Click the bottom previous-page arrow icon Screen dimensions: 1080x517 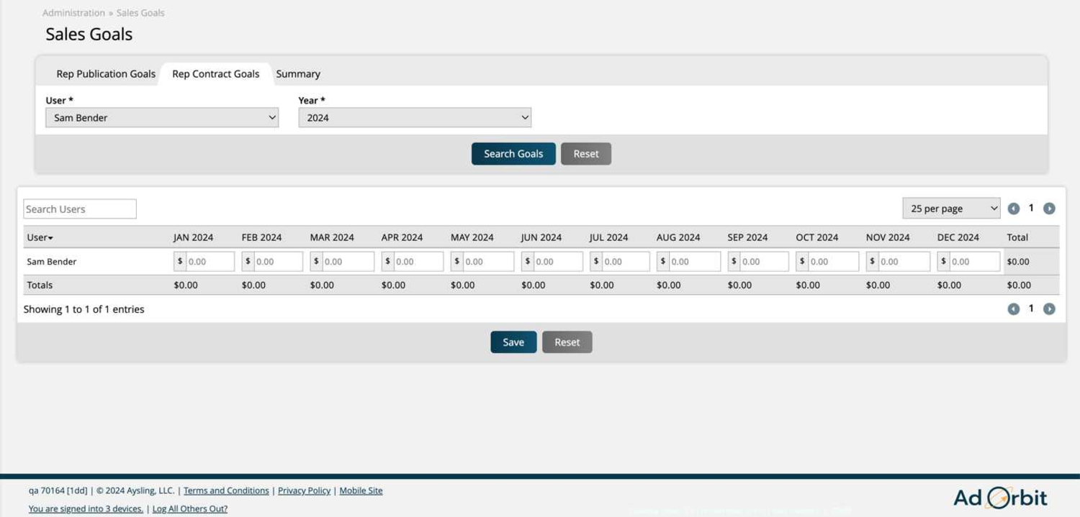(x=1014, y=309)
